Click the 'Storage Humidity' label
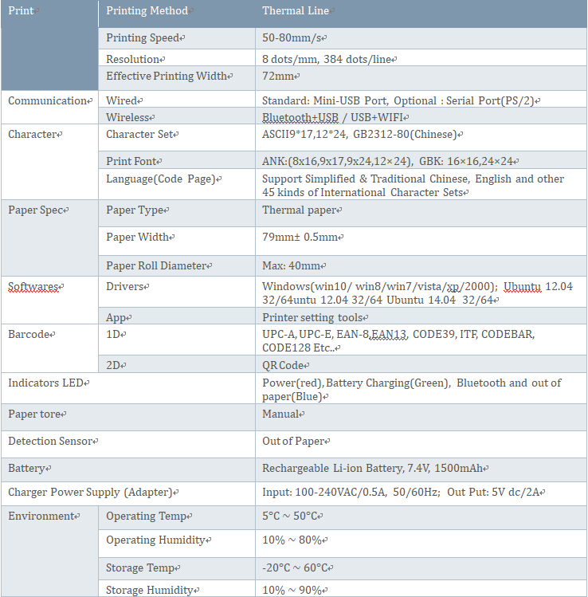The height and width of the screenshot is (597, 588). pyautogui.click(x=150, y=590)
